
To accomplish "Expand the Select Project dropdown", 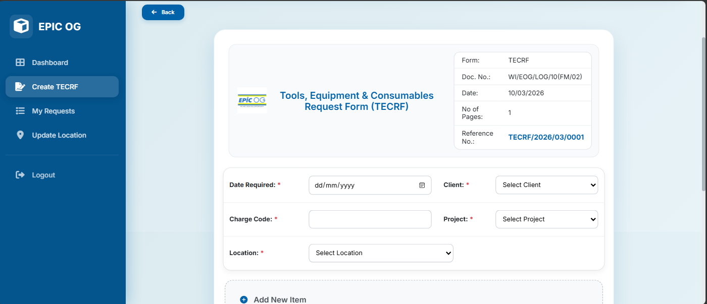I will (x=546, y=219).
